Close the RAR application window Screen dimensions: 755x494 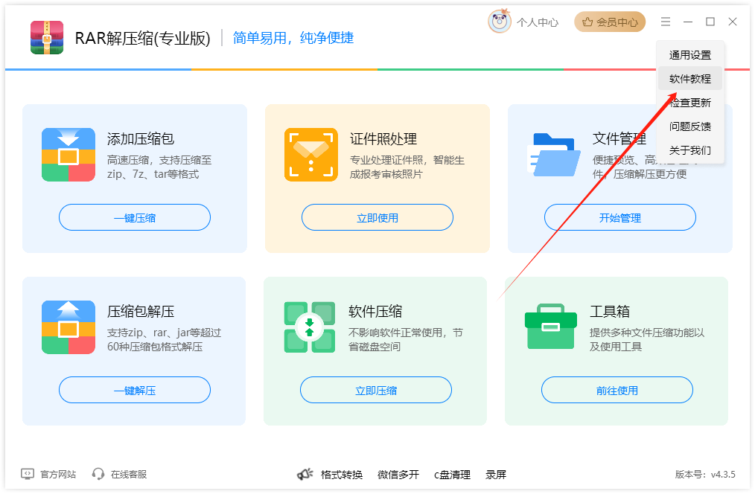(x=733, y=22)
